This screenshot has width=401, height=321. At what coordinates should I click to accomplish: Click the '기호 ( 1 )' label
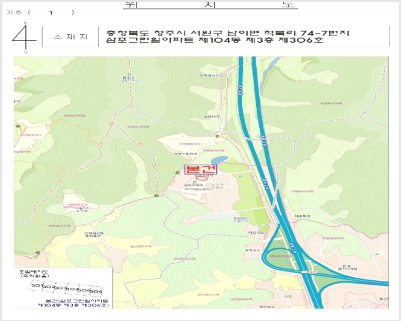pos(40,12)
